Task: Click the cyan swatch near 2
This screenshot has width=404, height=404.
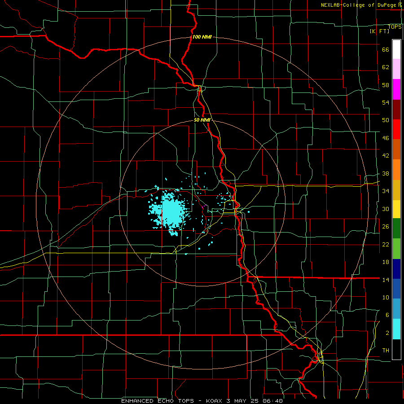Action: 396,329
